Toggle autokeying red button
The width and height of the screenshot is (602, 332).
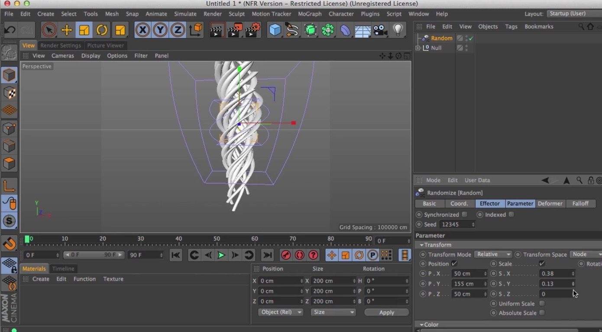click(300, 255)
